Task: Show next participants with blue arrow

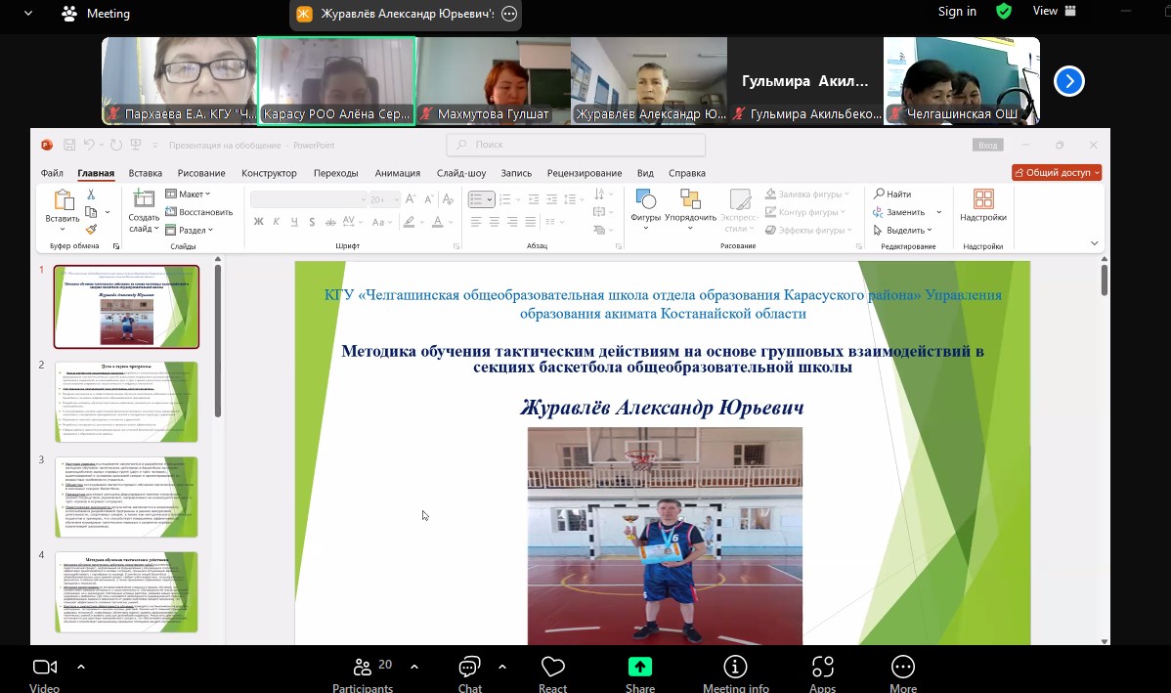Action: [1069, 81]
